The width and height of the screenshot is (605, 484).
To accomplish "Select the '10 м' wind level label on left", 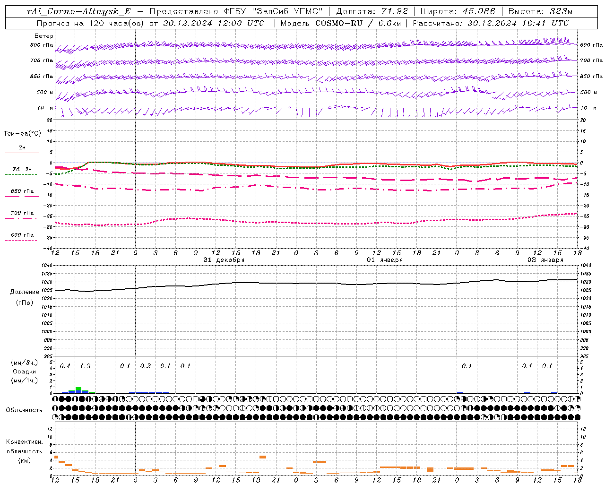I will point(45,108).
